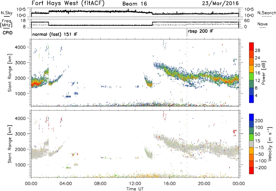Click the 'Time UT' axis label
This screenshot has width=276, height=191.
click(135, 189)
